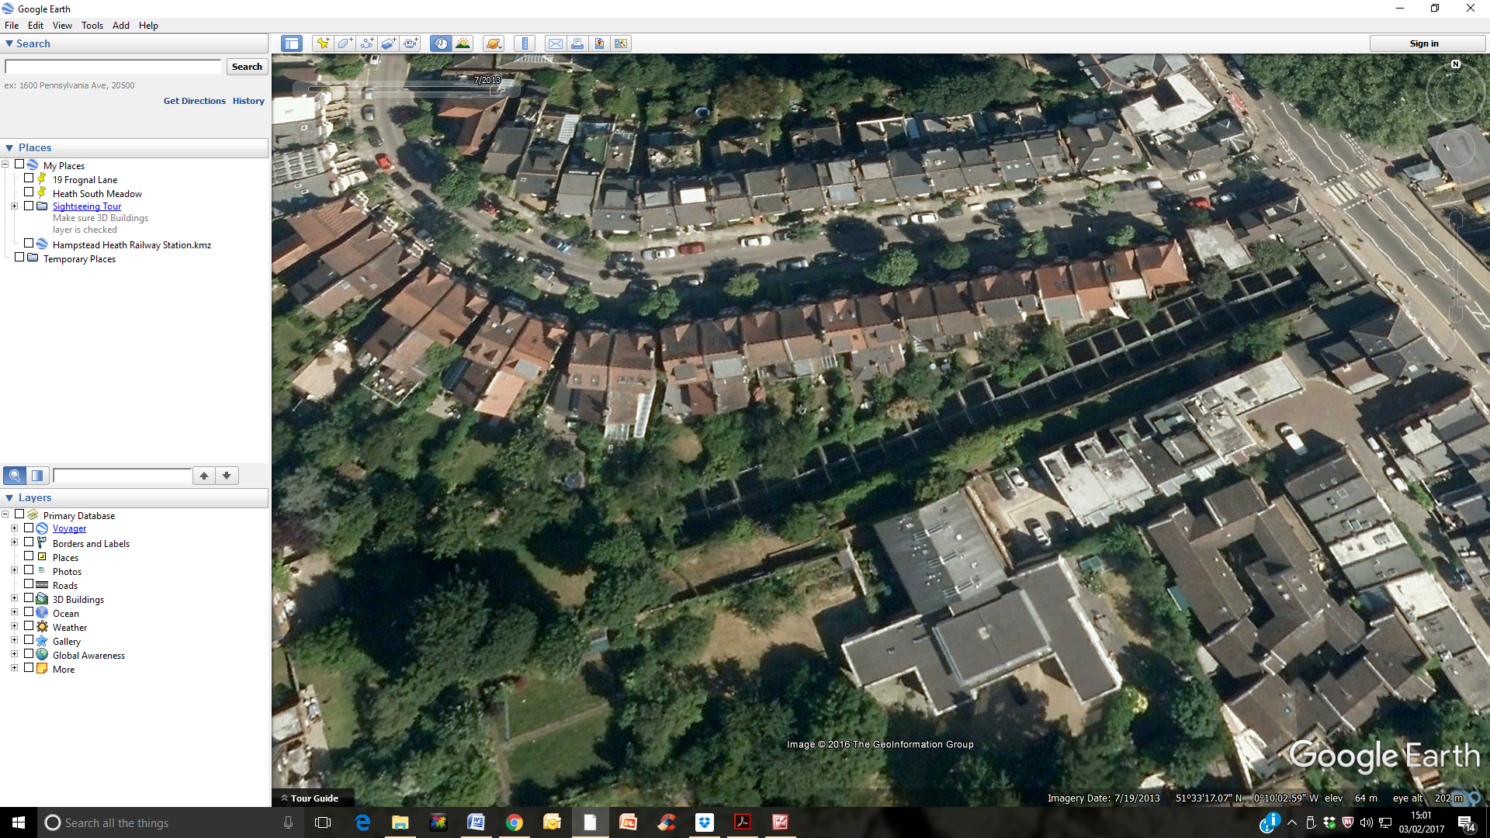Open the Add menu

[x=121, y=25]
